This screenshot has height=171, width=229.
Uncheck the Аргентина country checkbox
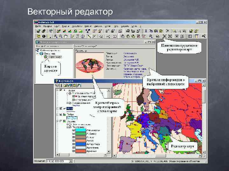click(x=73, y=148)
